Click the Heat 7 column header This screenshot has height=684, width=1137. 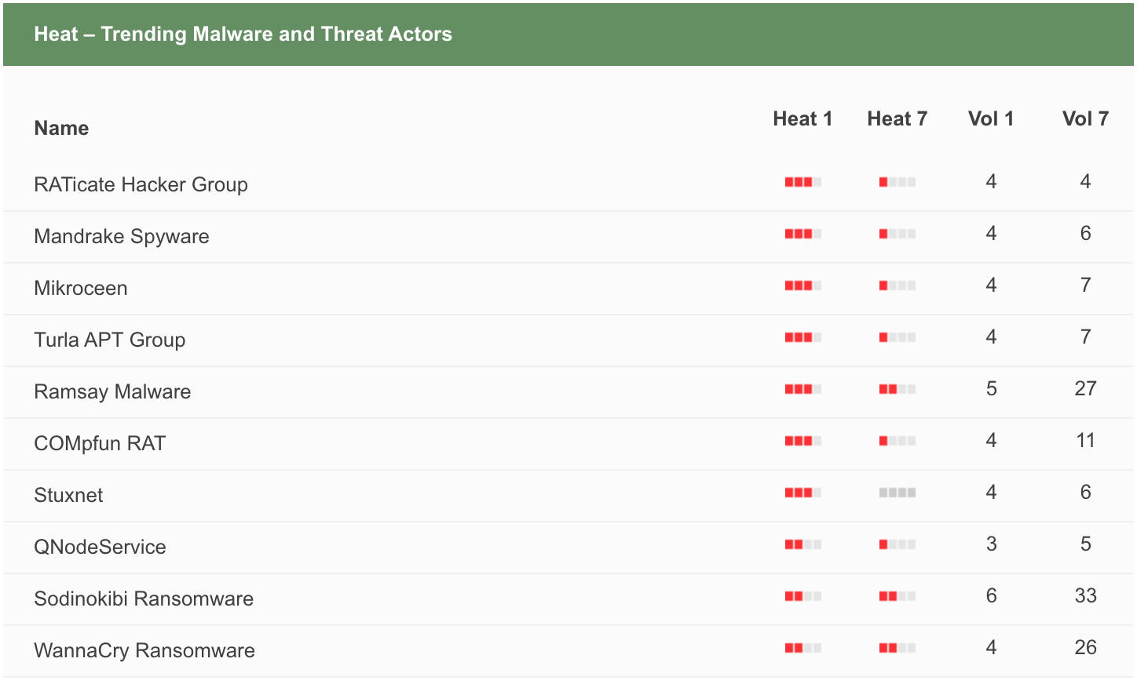898,118
